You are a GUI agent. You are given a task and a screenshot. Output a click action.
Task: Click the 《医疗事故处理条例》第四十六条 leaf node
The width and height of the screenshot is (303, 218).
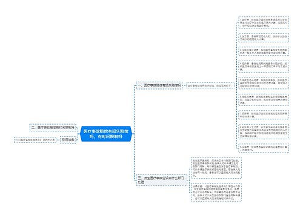35,140
